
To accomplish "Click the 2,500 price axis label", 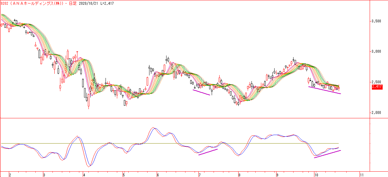I will pyautogui.click(x=377, y=82).
